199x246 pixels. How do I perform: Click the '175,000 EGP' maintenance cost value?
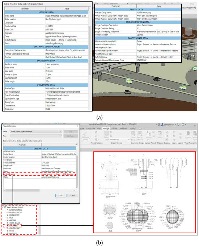coord(142,60)
